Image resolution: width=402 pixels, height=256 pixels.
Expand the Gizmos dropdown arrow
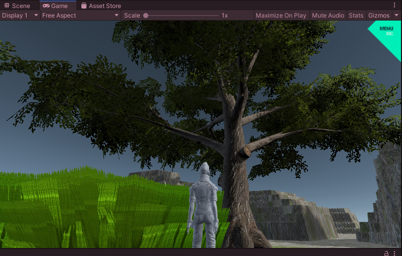tap(396, 16)
